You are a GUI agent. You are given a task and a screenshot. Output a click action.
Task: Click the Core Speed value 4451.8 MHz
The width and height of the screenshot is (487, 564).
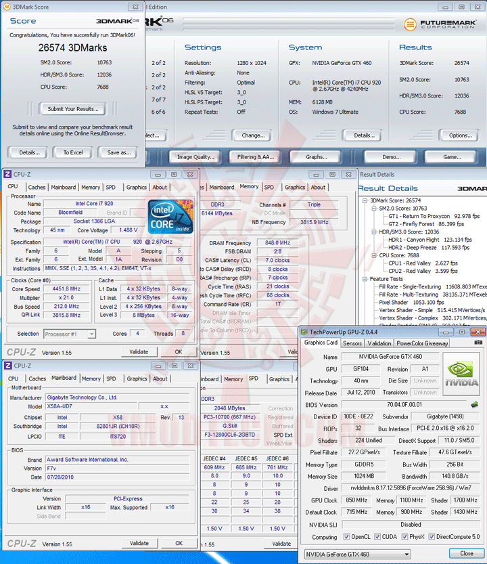66,289
